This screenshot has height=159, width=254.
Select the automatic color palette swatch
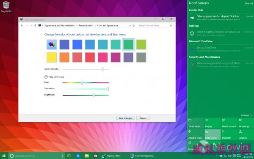tap(52, 44)
